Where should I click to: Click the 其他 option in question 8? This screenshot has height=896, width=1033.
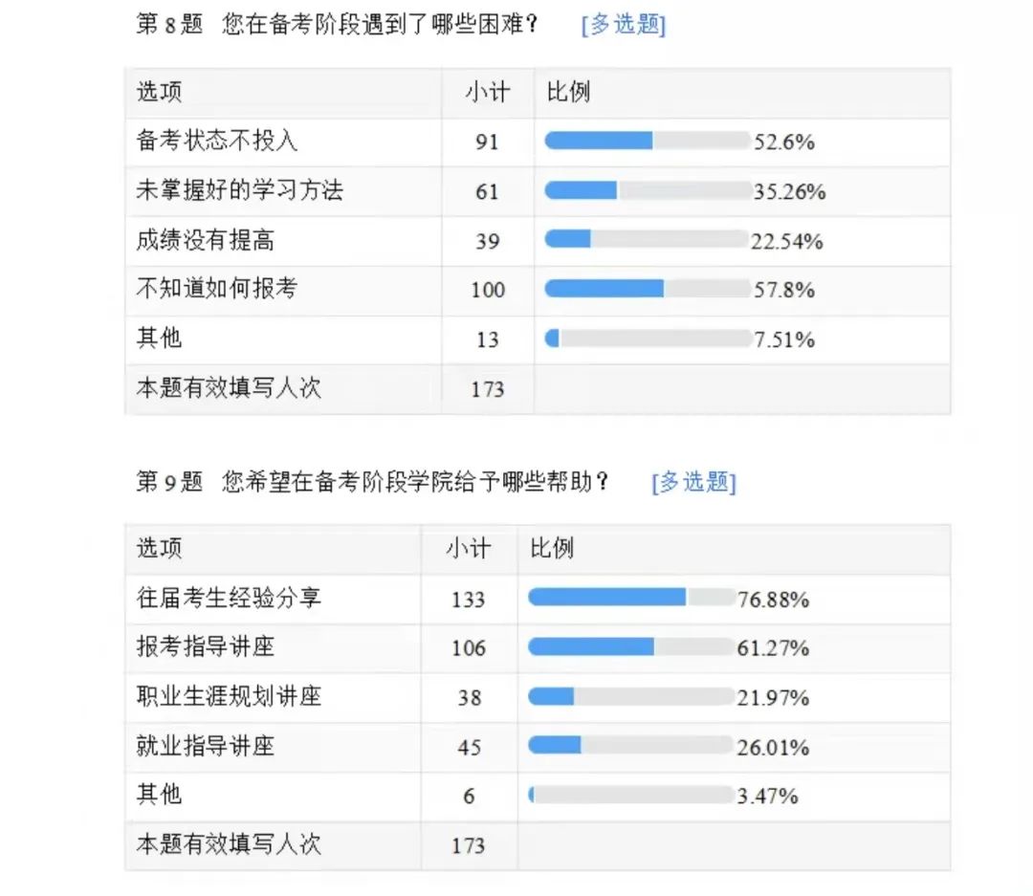[x=159, y=338]
